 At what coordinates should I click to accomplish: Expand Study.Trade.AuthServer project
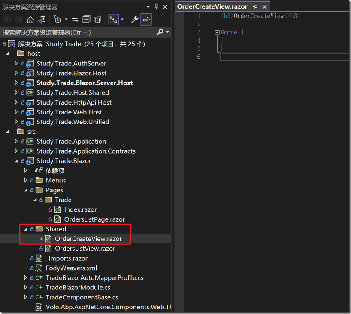16,63
